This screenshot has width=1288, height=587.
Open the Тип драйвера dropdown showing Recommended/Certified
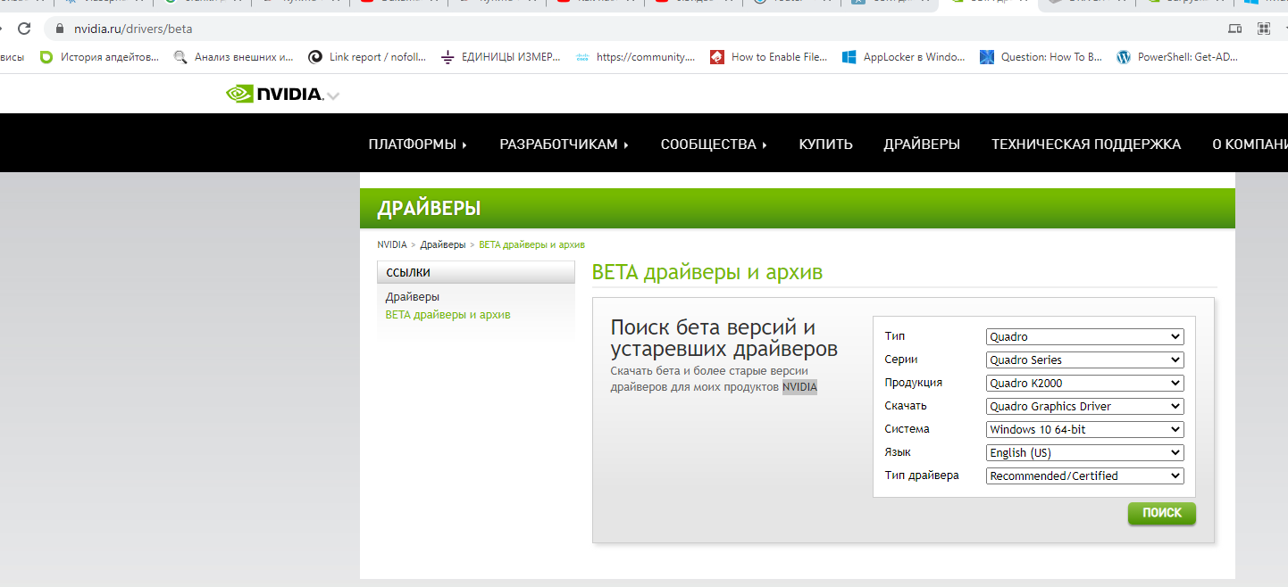tap(1085, 476)
